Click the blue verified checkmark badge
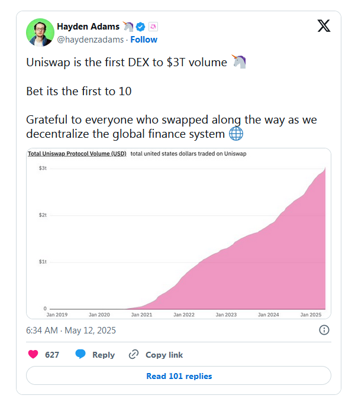 coord(140,27)
